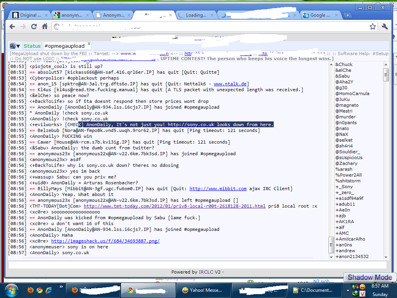Select user %shitstorm in the nick list
The width and height of the screenshot is (397, 298).
[348, 181]
